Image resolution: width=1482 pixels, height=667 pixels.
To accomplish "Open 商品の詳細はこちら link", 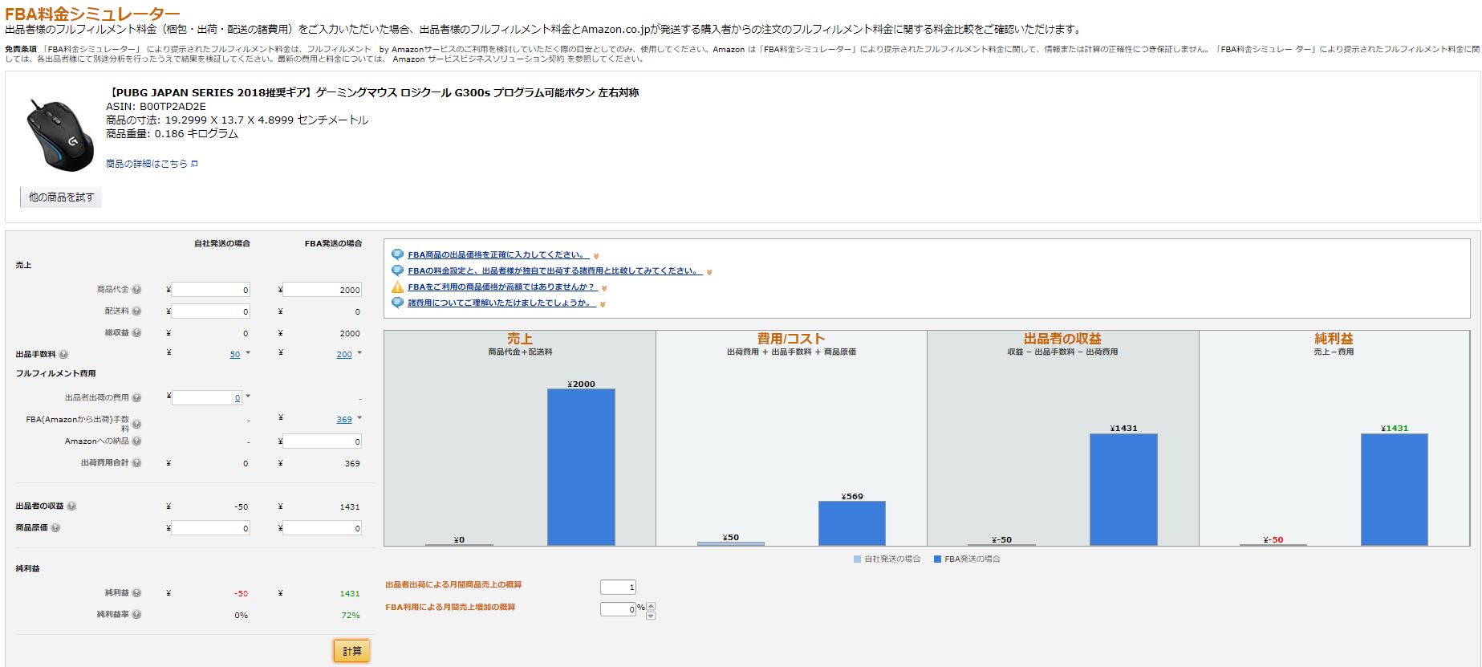I will pos(147,164).
